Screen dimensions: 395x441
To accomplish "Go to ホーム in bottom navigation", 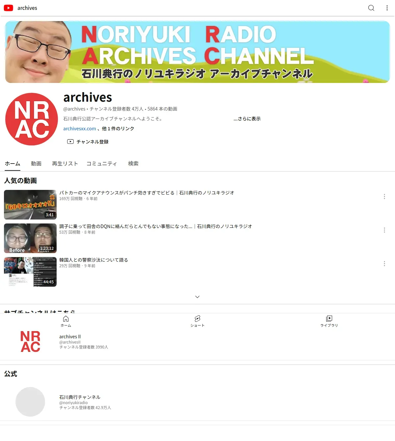I will pyautogui.click(x=66, y=321).
